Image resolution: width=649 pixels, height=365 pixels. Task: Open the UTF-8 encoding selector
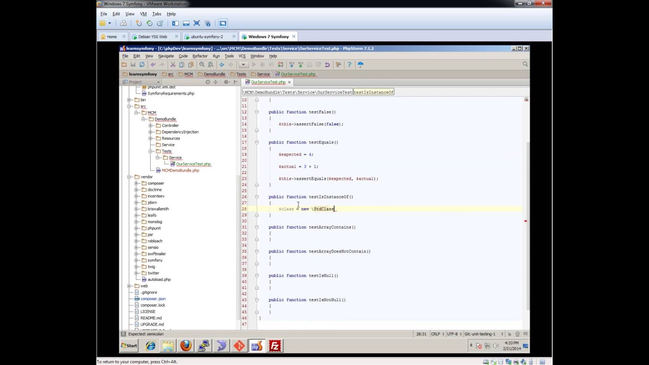tap(454, 334)
